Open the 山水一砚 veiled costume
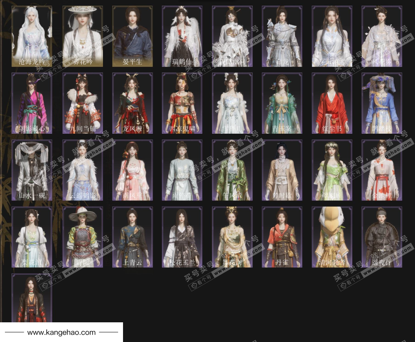This screenshot has height=342, width=415. click(32, 170)
